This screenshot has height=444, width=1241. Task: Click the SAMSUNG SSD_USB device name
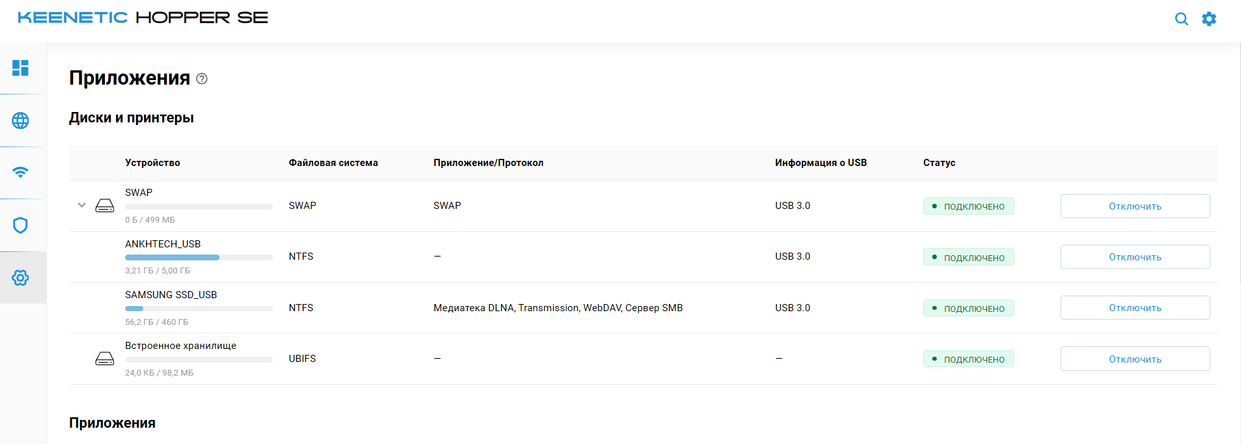(x=171, y=295)
